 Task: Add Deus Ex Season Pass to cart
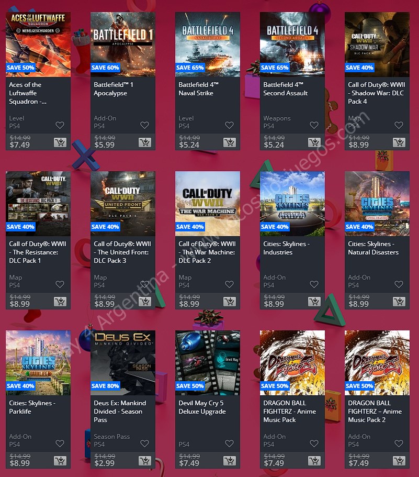(x=144, y=461)
